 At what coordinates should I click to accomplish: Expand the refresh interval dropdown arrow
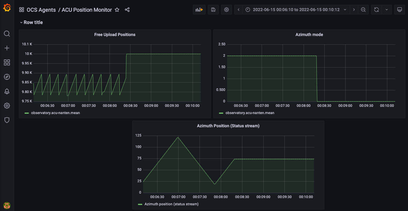tap(387, 10)
